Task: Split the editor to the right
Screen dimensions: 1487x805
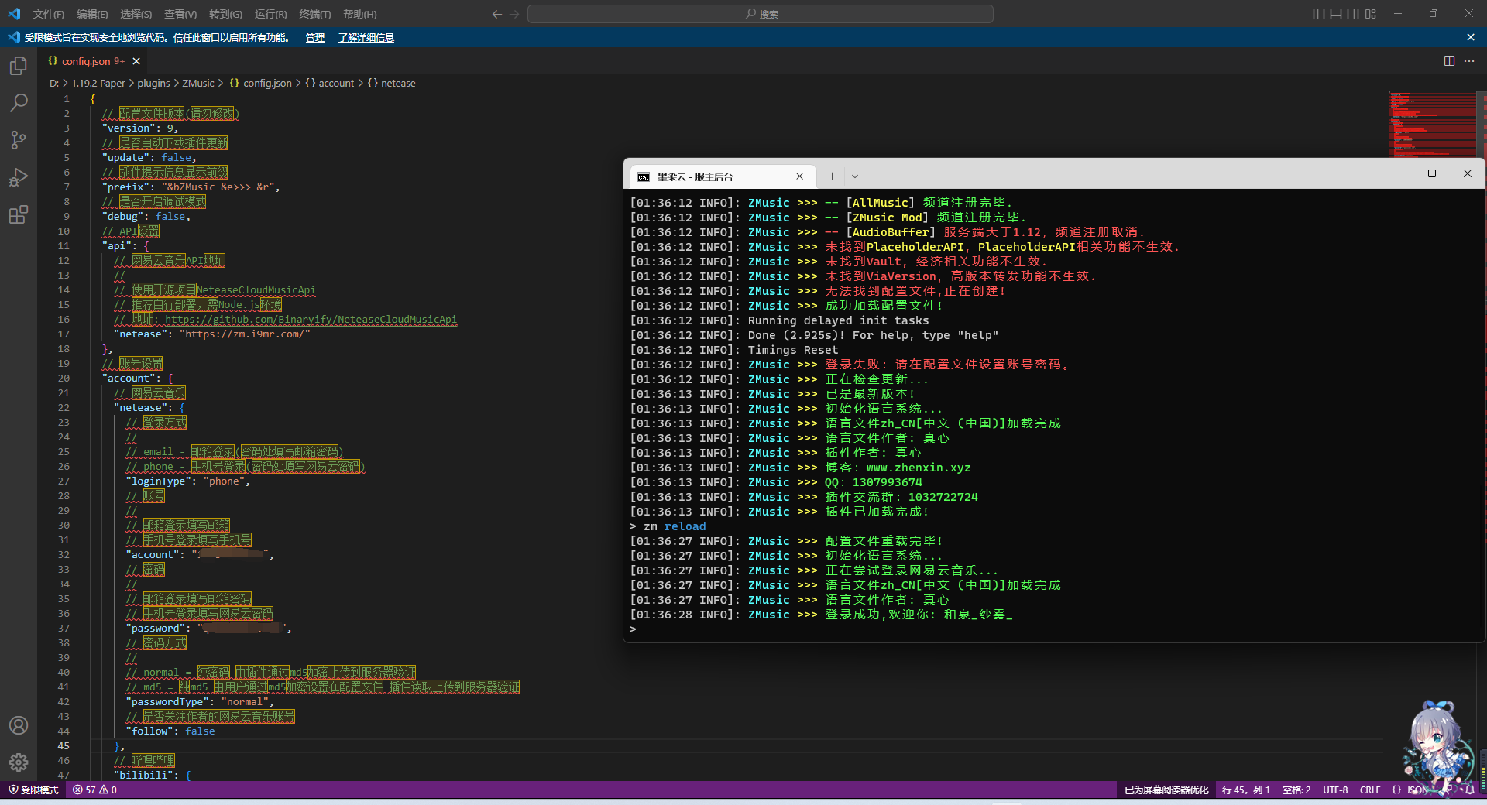Action: pos(1449,61)
